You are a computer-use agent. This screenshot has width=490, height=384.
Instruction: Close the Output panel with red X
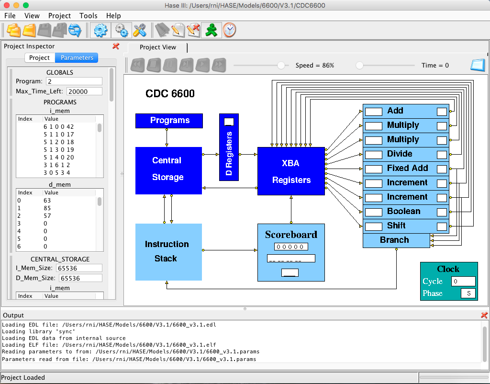coord(484,315)
